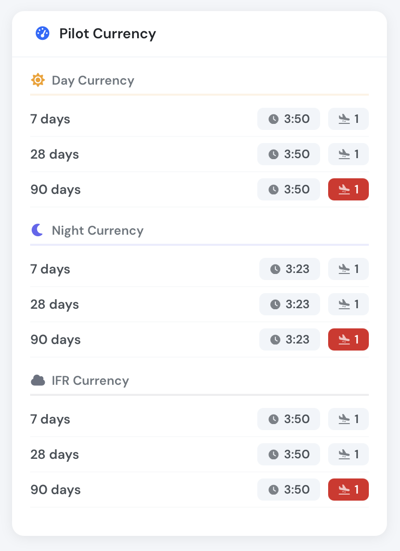400x551 pixels.
Task: Click the moon icon beside Night Currency
Action: [37, 230]
